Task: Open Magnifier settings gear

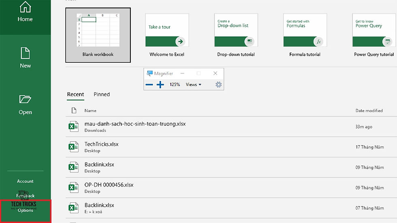Action: [218, 85]
